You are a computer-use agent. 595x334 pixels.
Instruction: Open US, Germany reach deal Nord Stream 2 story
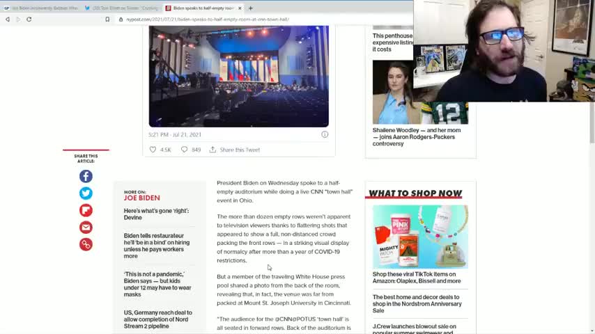coord(158,319)
